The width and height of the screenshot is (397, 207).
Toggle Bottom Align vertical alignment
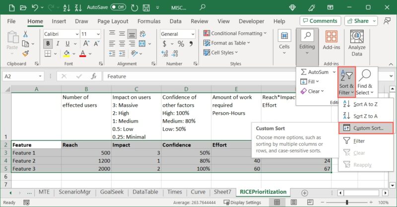(132, 34)
